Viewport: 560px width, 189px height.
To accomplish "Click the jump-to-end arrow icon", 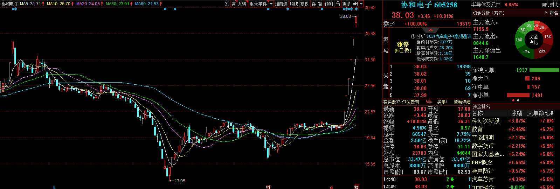I will click(355, 4).
